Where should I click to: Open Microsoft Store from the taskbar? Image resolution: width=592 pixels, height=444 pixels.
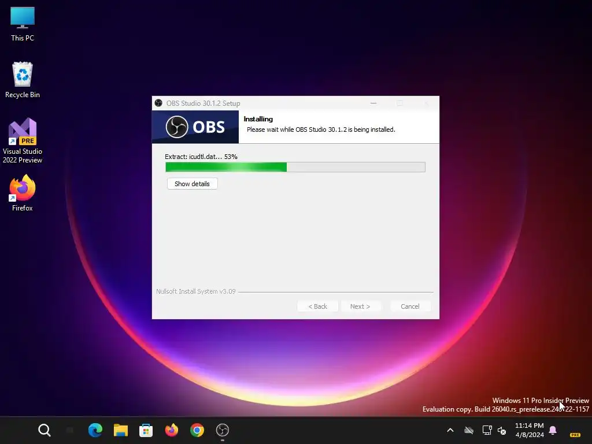146,430
